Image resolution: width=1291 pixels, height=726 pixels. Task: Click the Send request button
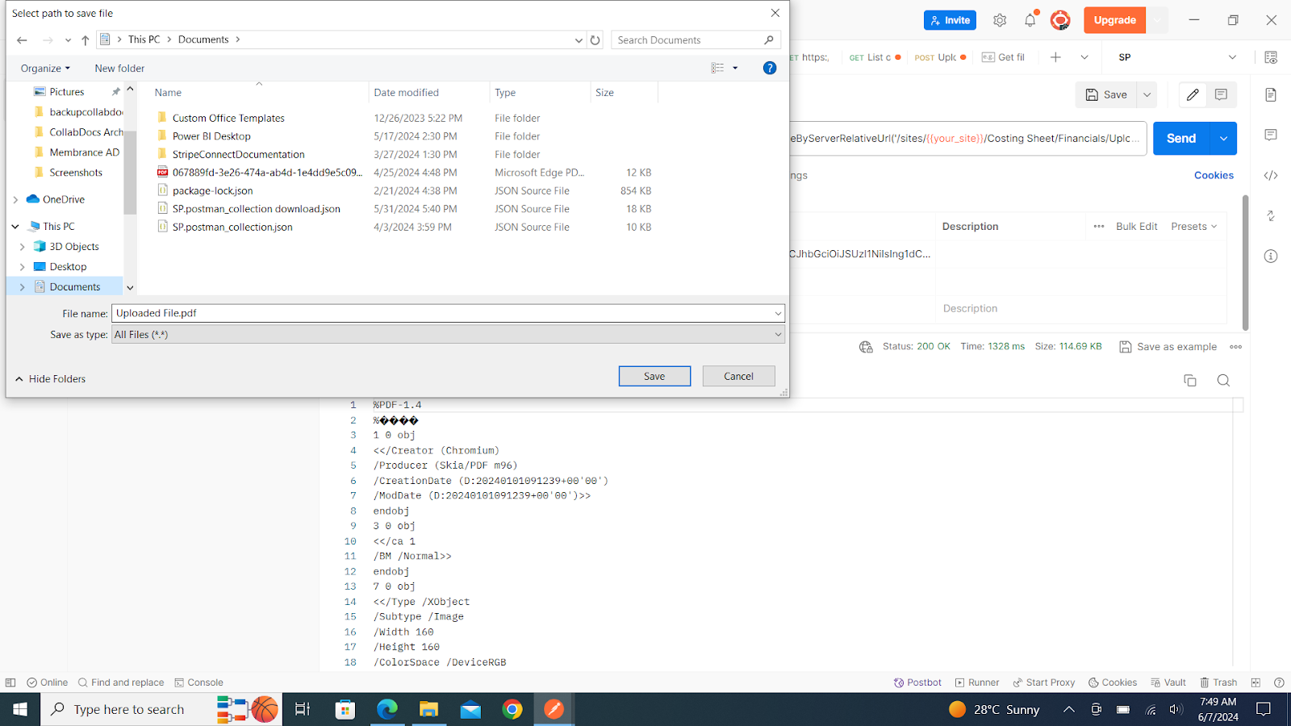(1181, 138)
